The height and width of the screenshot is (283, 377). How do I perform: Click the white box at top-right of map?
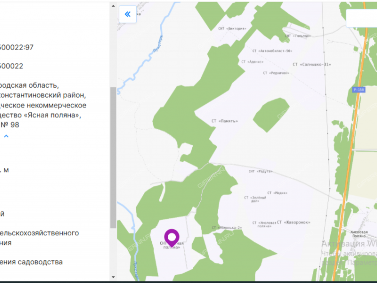coord(361,18)
